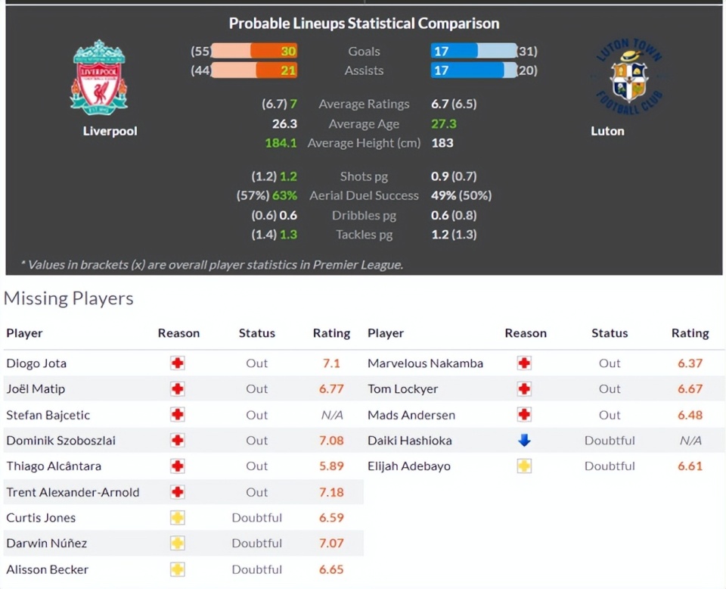Click Tom Lockyer's red injury icon

524,389
